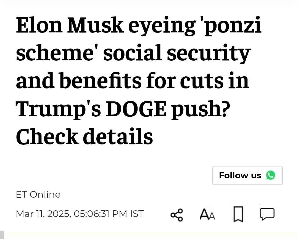The height and width of the screenshot is (239, 298).
Task: Click "Elon Musk" in the headline
Action: click(70, 25)
